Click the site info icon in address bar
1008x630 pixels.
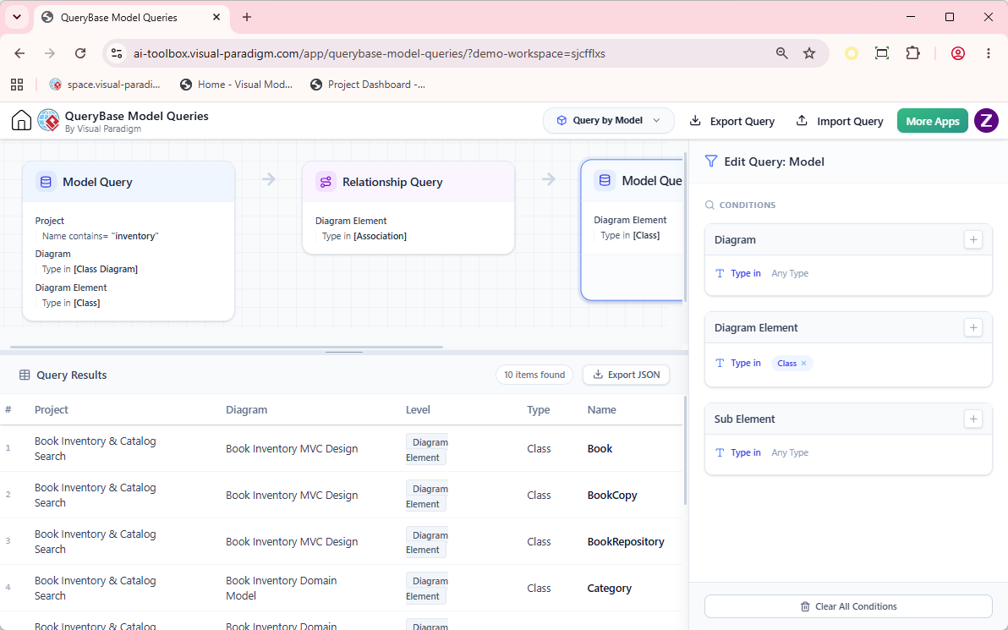pyautogui.click(x=117, y=53)
